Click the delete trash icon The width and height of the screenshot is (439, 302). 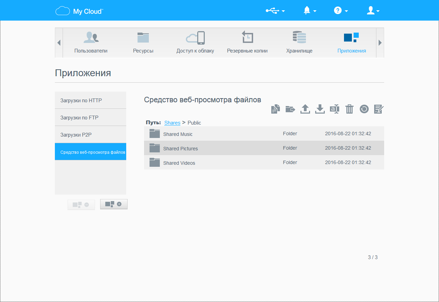(x=349, y=109)
